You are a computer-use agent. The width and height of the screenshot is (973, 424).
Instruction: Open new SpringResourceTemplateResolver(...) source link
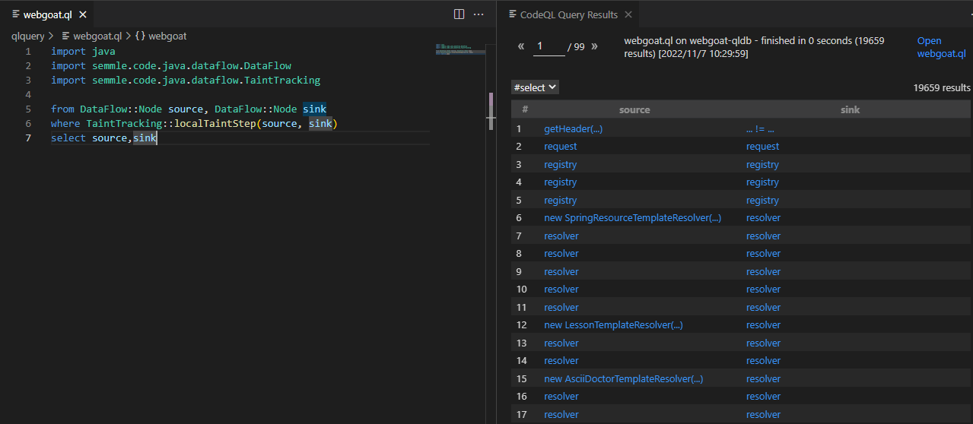632,218
